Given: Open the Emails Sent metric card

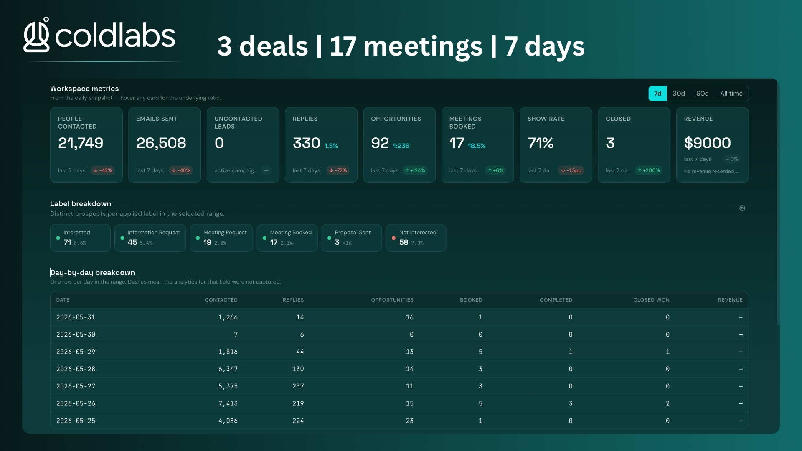Looking at the screenshot, I should [x=165, y=145].
